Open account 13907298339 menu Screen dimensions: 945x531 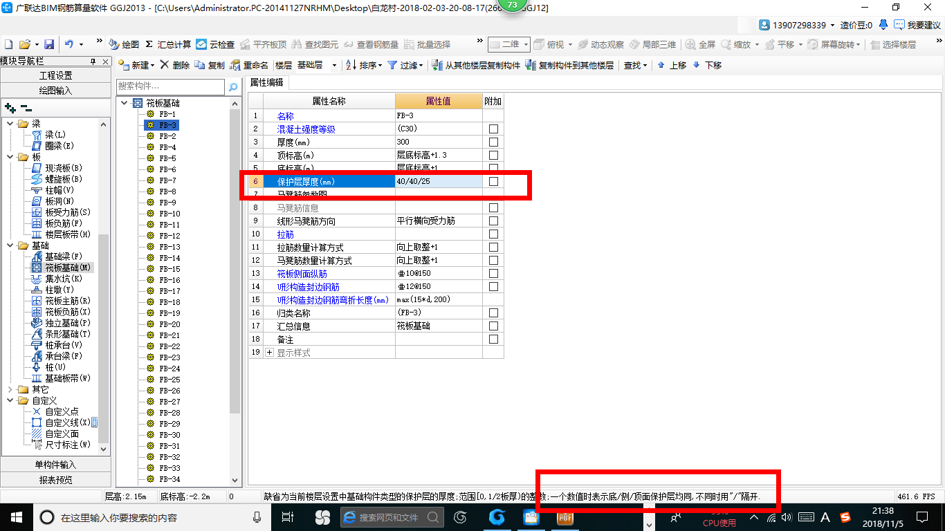pyautogui.click(x=796, y=25)
